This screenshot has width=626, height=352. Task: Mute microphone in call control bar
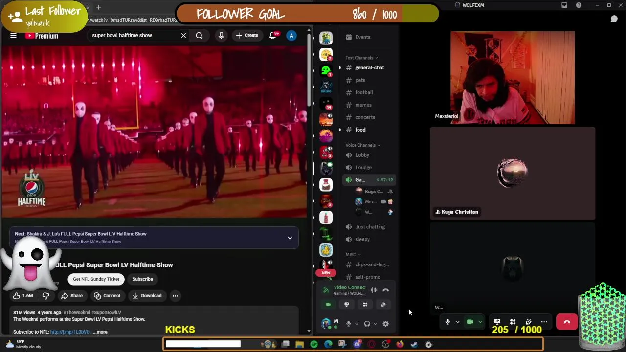point(447,322)
